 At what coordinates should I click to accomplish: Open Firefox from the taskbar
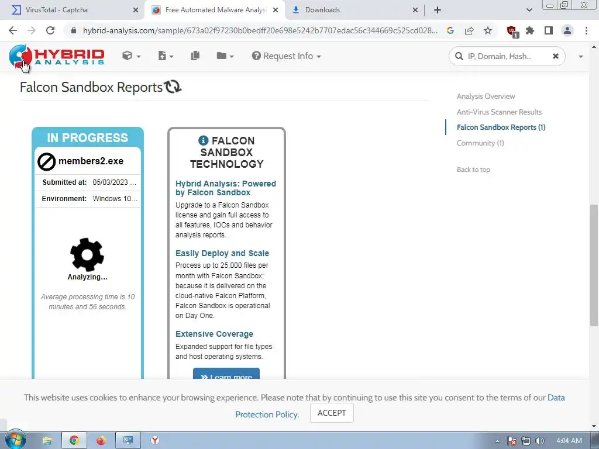click(101, 441)
